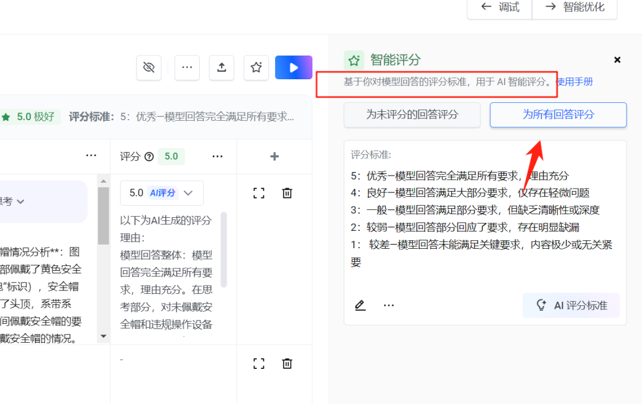642x404 pixels.
Task: Open the toolbar more options ellipsis
Action: click(187, 67)
